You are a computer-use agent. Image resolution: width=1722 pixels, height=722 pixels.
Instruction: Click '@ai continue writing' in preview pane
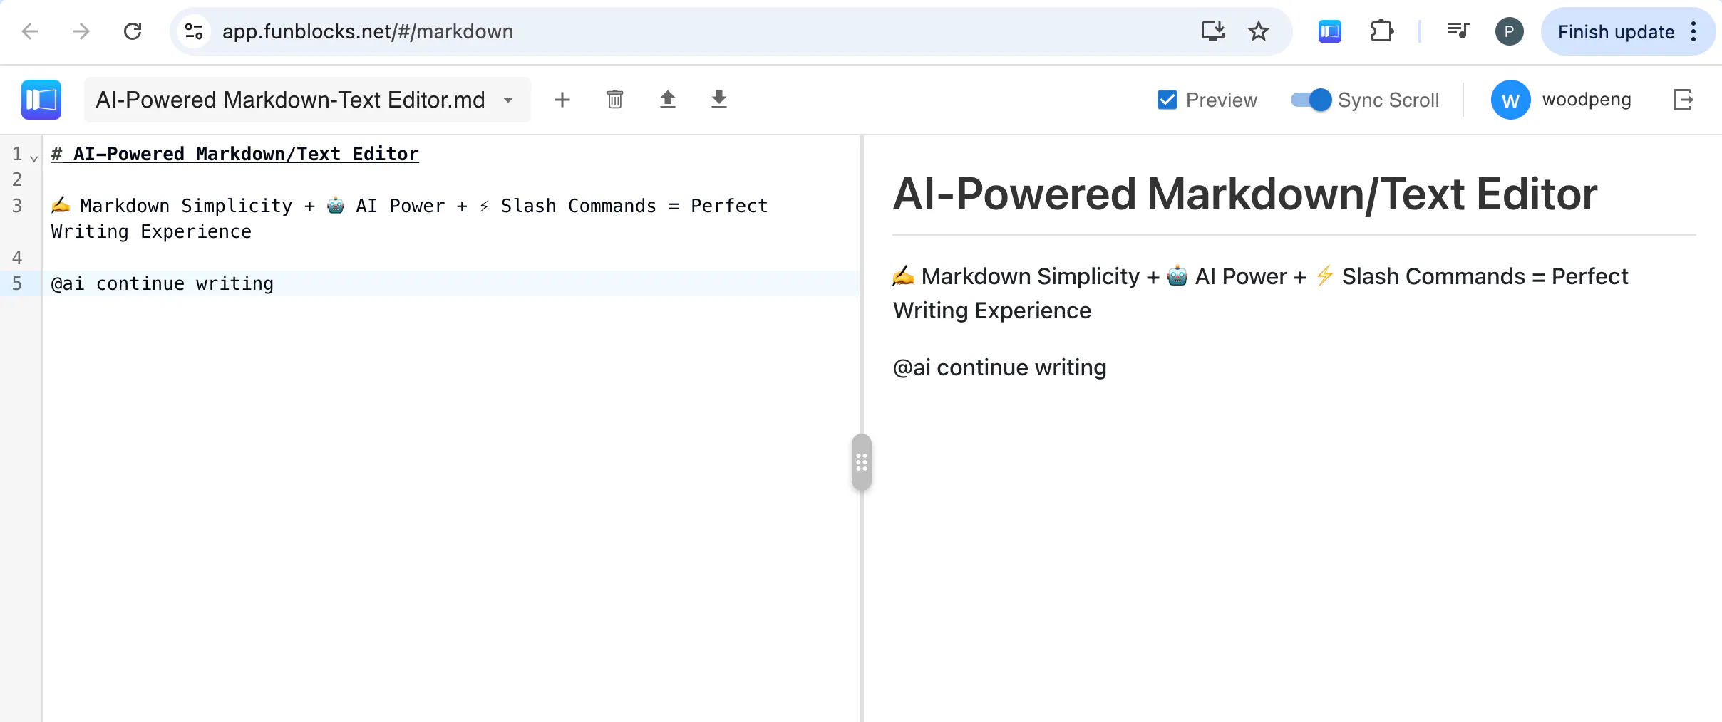[x=999, y=367]
